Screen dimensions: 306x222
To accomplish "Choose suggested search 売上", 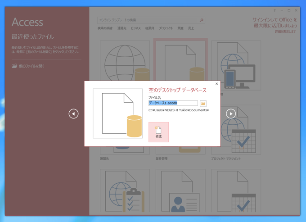I will coord(191,28).
